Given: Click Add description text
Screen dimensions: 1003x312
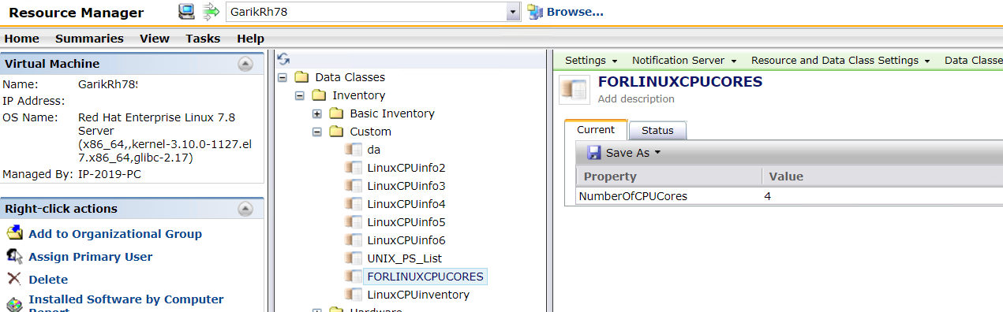Looking at the screenshot, I should (x=636, y=99).
